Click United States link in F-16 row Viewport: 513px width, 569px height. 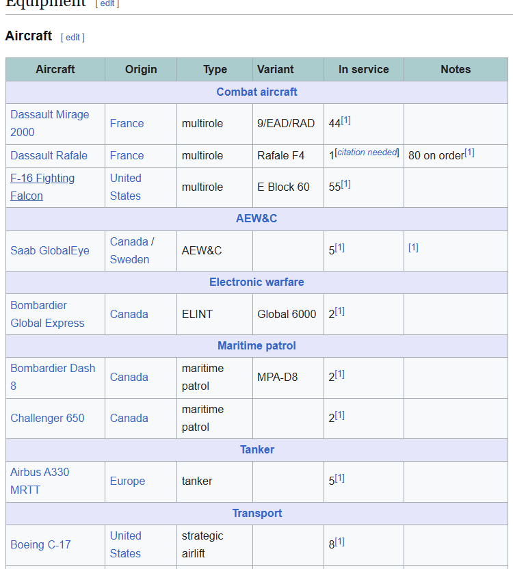click(x=126, y=187)
